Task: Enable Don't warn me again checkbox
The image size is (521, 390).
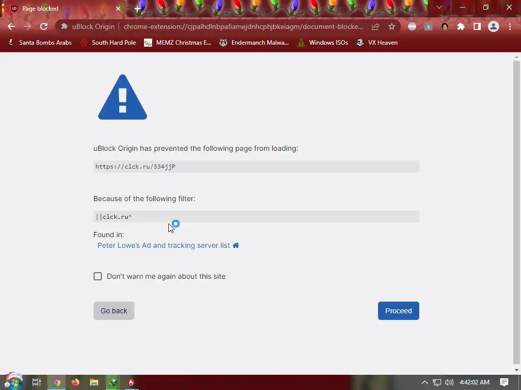Action: pos(98,276)
